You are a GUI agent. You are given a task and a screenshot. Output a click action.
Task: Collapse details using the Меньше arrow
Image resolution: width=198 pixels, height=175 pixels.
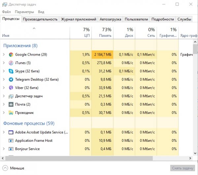[5, 168]
